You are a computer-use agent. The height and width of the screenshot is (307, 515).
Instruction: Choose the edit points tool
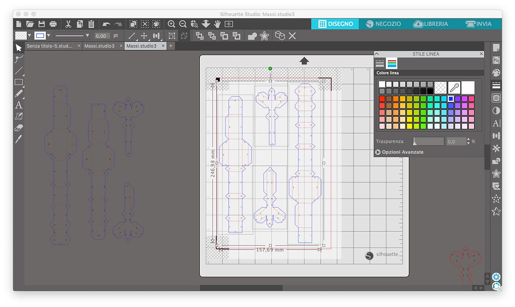pyautogui.click(x=19, y=59)
